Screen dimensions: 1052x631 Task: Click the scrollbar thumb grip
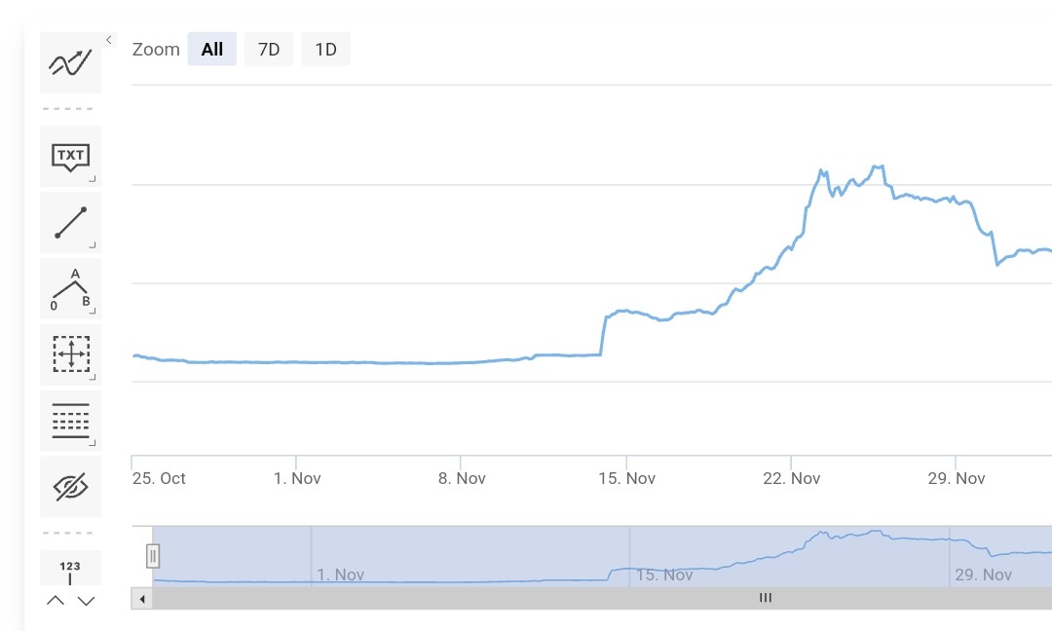coord(766,598)
